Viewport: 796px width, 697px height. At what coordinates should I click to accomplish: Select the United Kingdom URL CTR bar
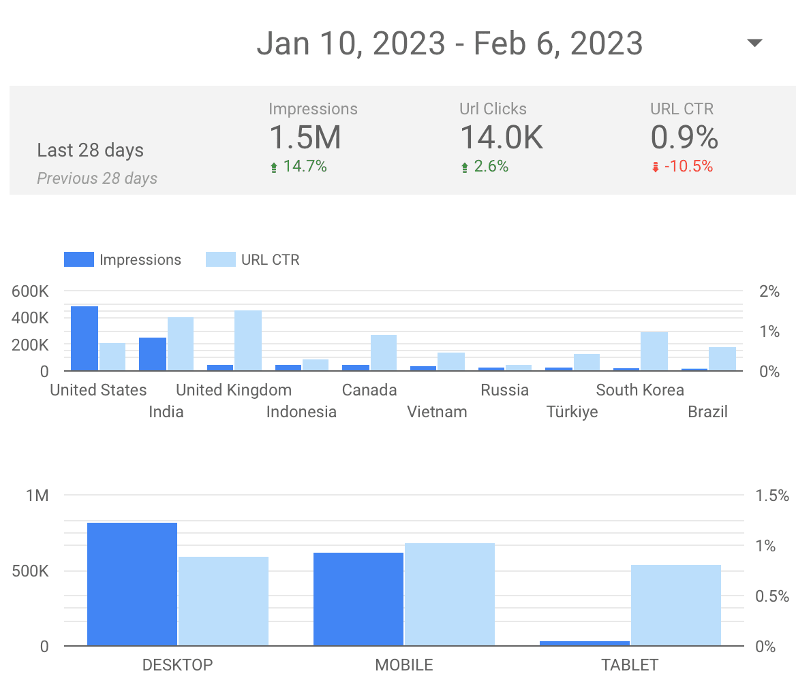click(248, 340)
